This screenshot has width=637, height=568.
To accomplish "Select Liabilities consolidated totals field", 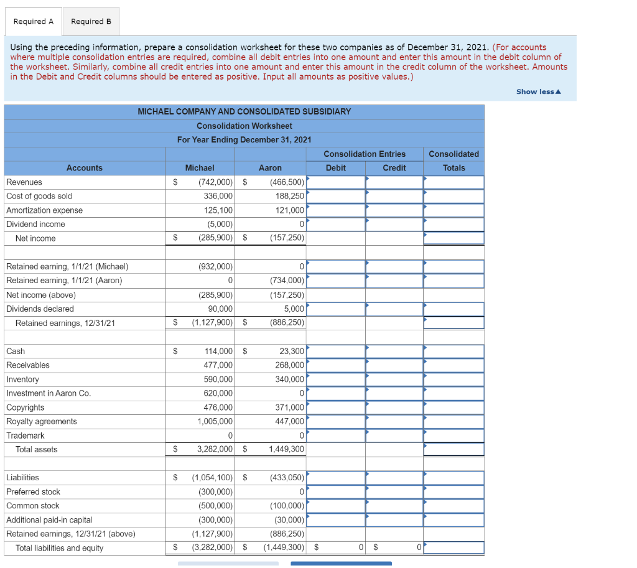I will (x=453, y=478).
